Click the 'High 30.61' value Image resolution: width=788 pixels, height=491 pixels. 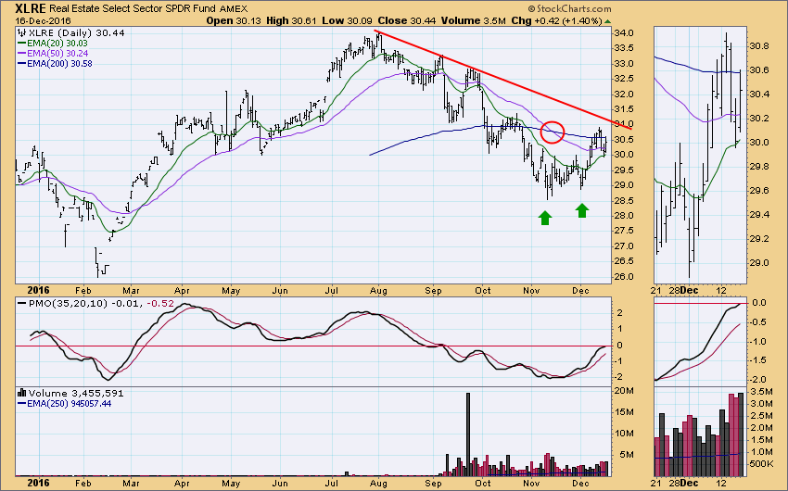coord(291,21)
